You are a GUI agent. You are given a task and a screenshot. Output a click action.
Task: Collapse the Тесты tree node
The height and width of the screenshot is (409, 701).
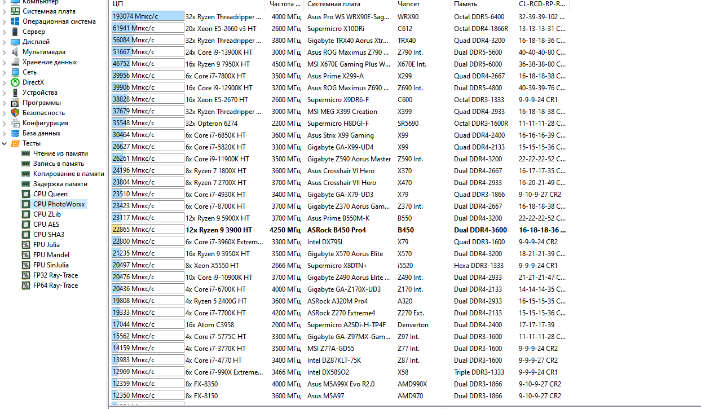pos(5,143)
